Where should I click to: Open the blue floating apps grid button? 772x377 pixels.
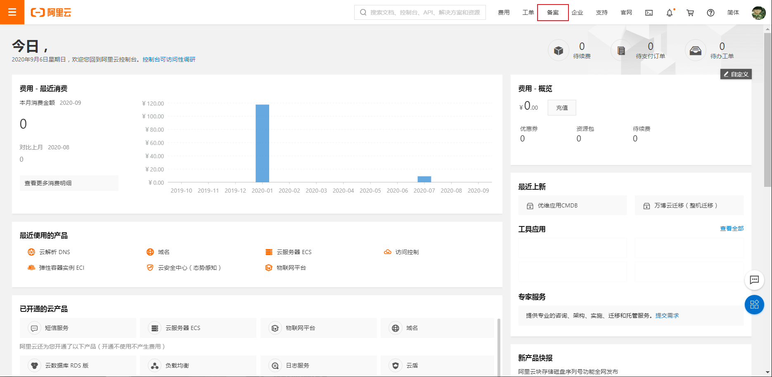(754, 304)
